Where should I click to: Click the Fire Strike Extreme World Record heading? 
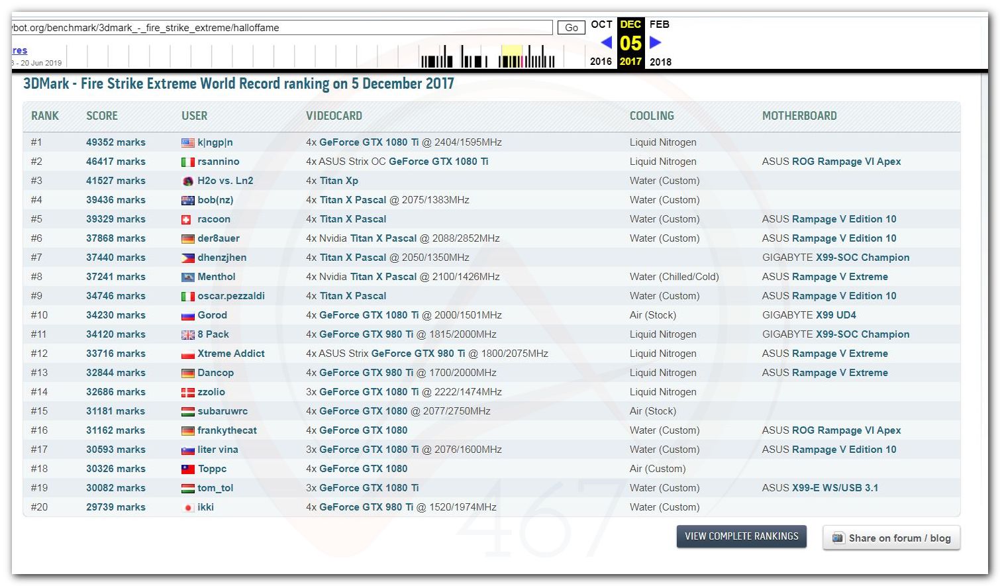click(238, 84)
